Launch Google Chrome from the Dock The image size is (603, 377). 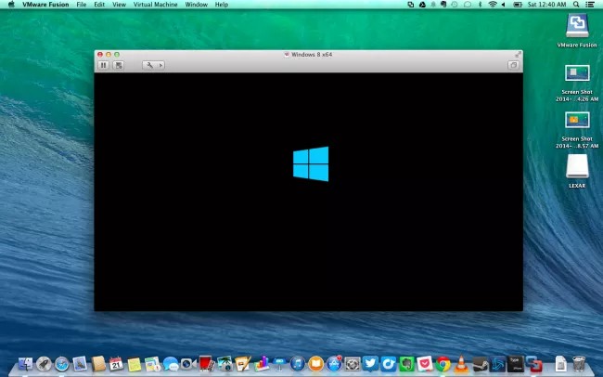coord(443,363)
